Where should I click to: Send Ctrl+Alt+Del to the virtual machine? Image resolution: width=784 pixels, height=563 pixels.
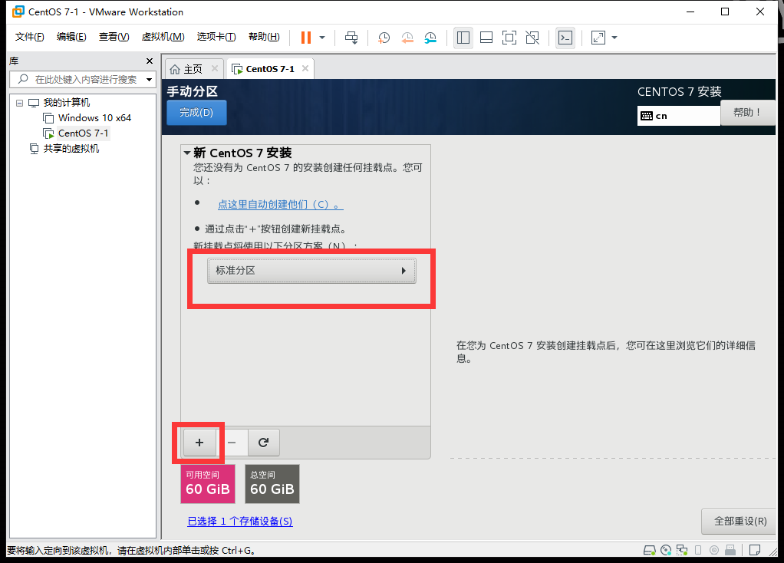tap(351, 38)
